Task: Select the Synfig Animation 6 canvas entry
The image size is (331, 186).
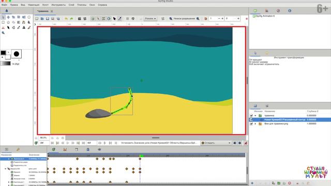Action: (265, 16)
